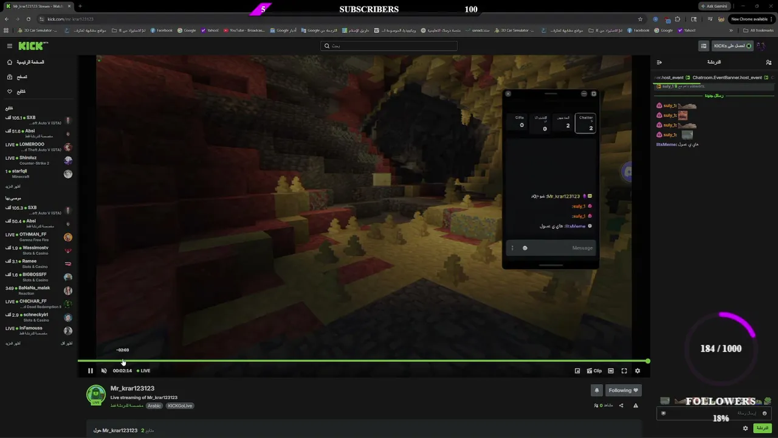Open video player settings gear
This screenshot has width=778, height=438.
pos(638,370)
